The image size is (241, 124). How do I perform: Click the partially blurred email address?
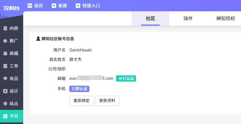[91, 78]
